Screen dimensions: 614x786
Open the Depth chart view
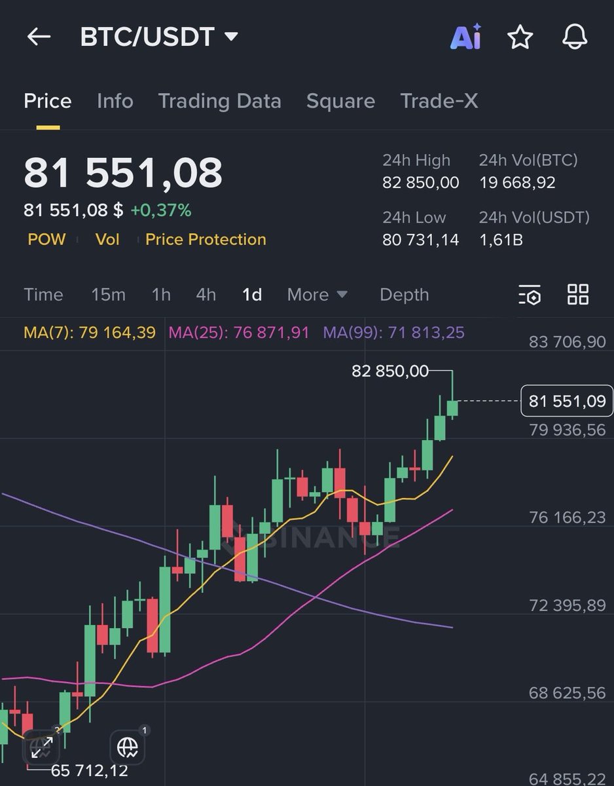point(405,295)
